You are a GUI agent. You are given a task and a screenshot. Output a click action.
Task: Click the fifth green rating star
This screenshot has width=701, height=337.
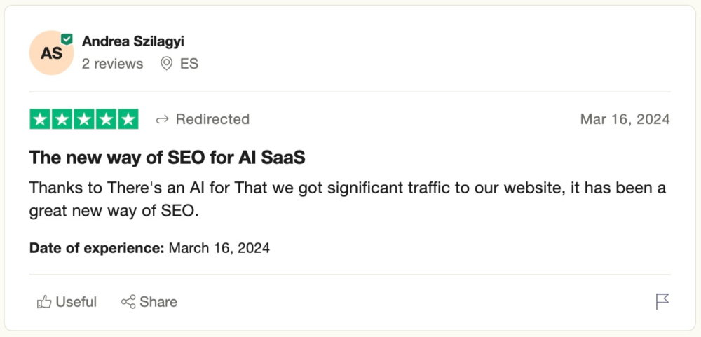pos(128,119)
